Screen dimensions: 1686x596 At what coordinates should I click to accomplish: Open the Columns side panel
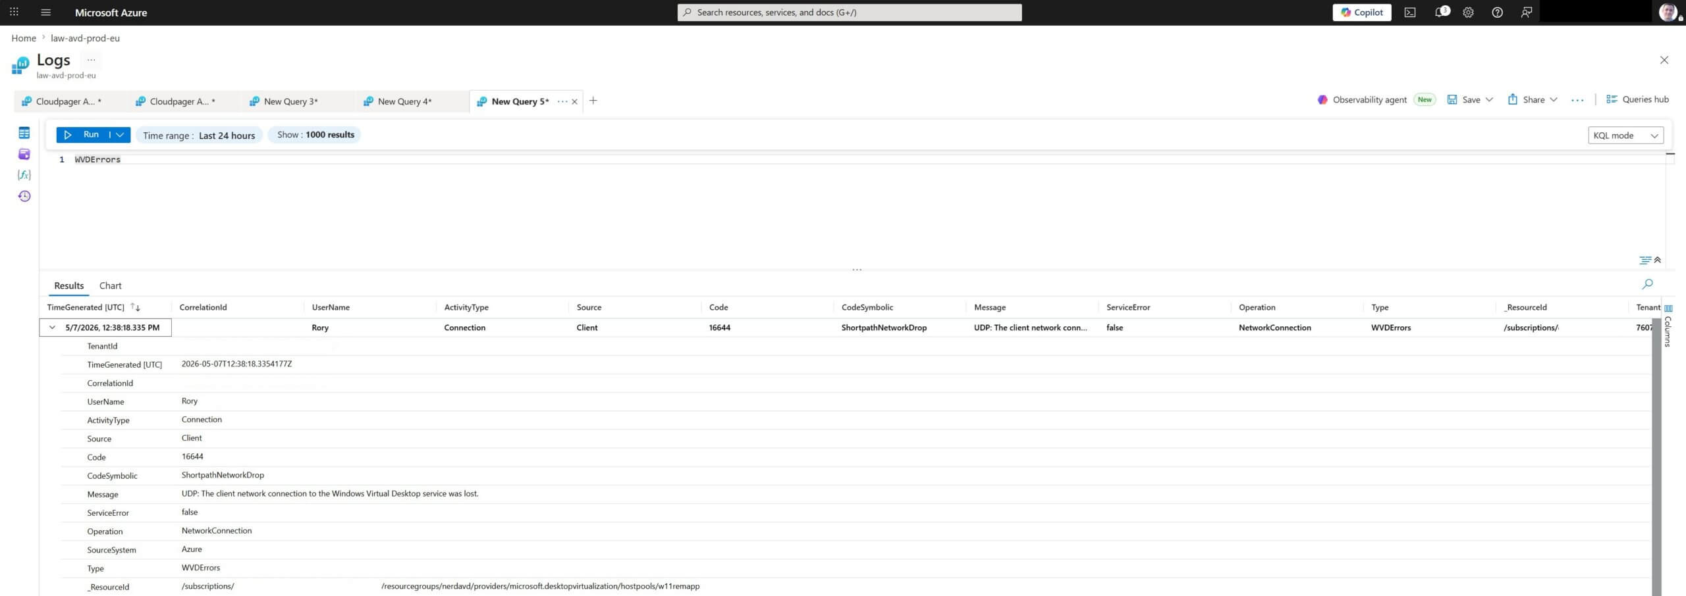tap(1668, 327)
